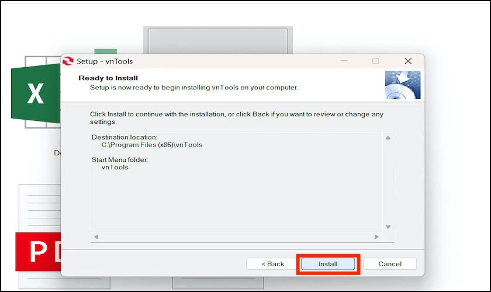This screenshot has width=491, height=292.
Task: Click the scroll right arrow in summary box
Action: (x=376, y=237)
